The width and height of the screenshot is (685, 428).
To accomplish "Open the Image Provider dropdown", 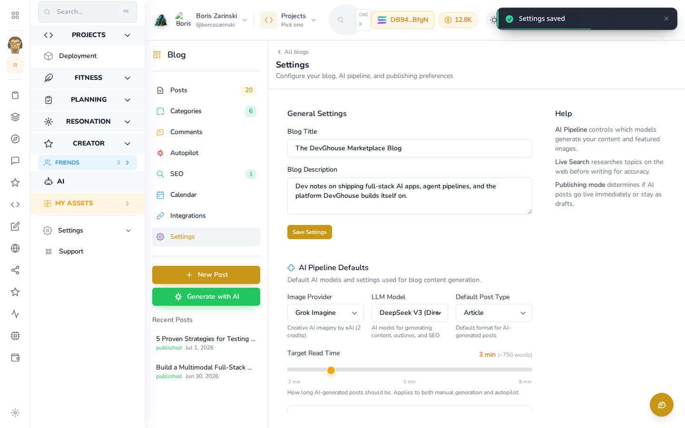I will pos(325,313).
